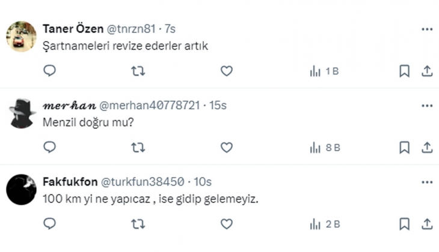439x252 pixels.
Task: Share Taner Özen's tweet
Action: pos(427,71)
